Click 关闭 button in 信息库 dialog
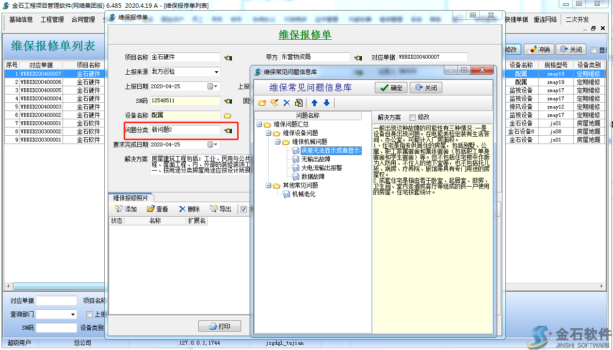The width and height of the screenshot is (613, 350). 426,88
